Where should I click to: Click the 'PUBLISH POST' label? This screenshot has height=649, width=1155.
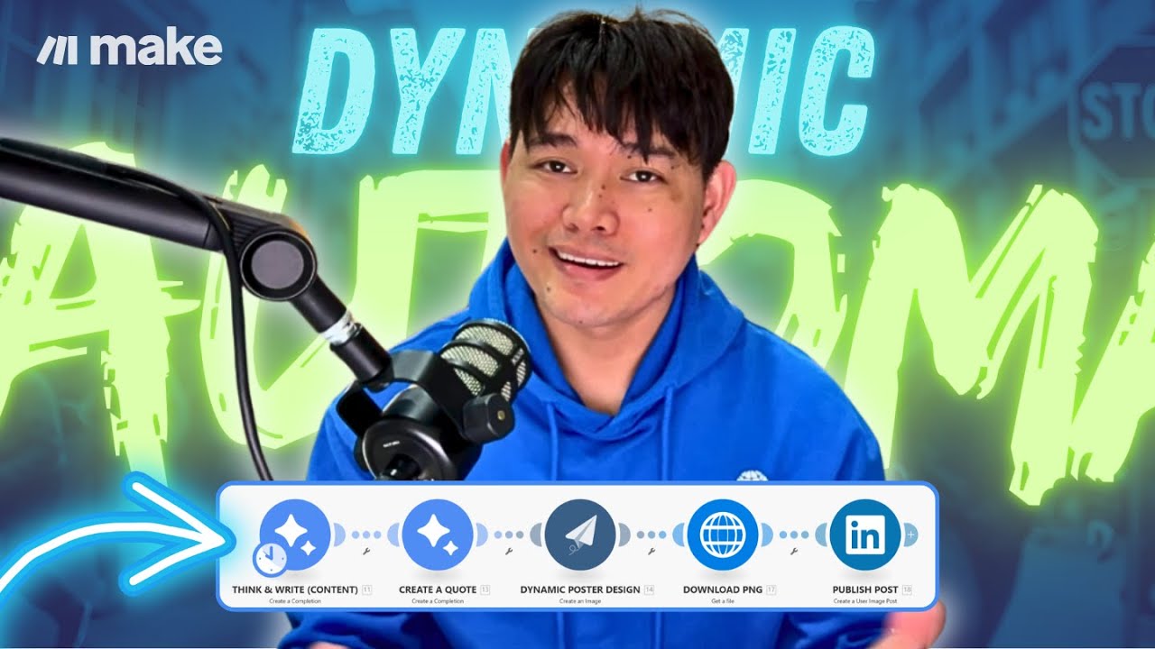coord(864,590)
